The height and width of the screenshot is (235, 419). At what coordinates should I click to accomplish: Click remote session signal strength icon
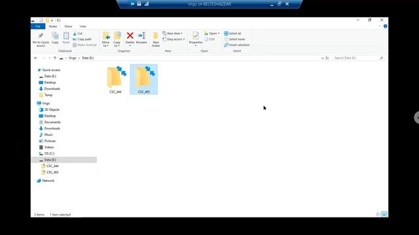pyautogui.click(x=147, y=4)
